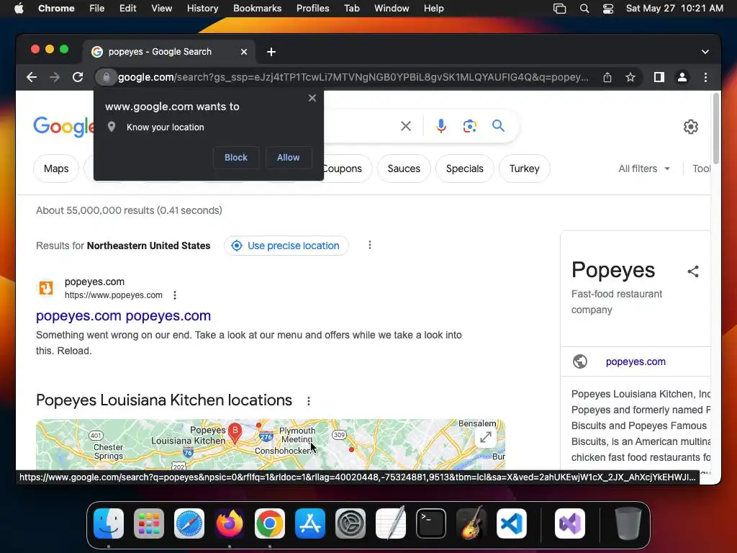Open Control Center in the menu bar
The image size is (737, 553).
608,9
